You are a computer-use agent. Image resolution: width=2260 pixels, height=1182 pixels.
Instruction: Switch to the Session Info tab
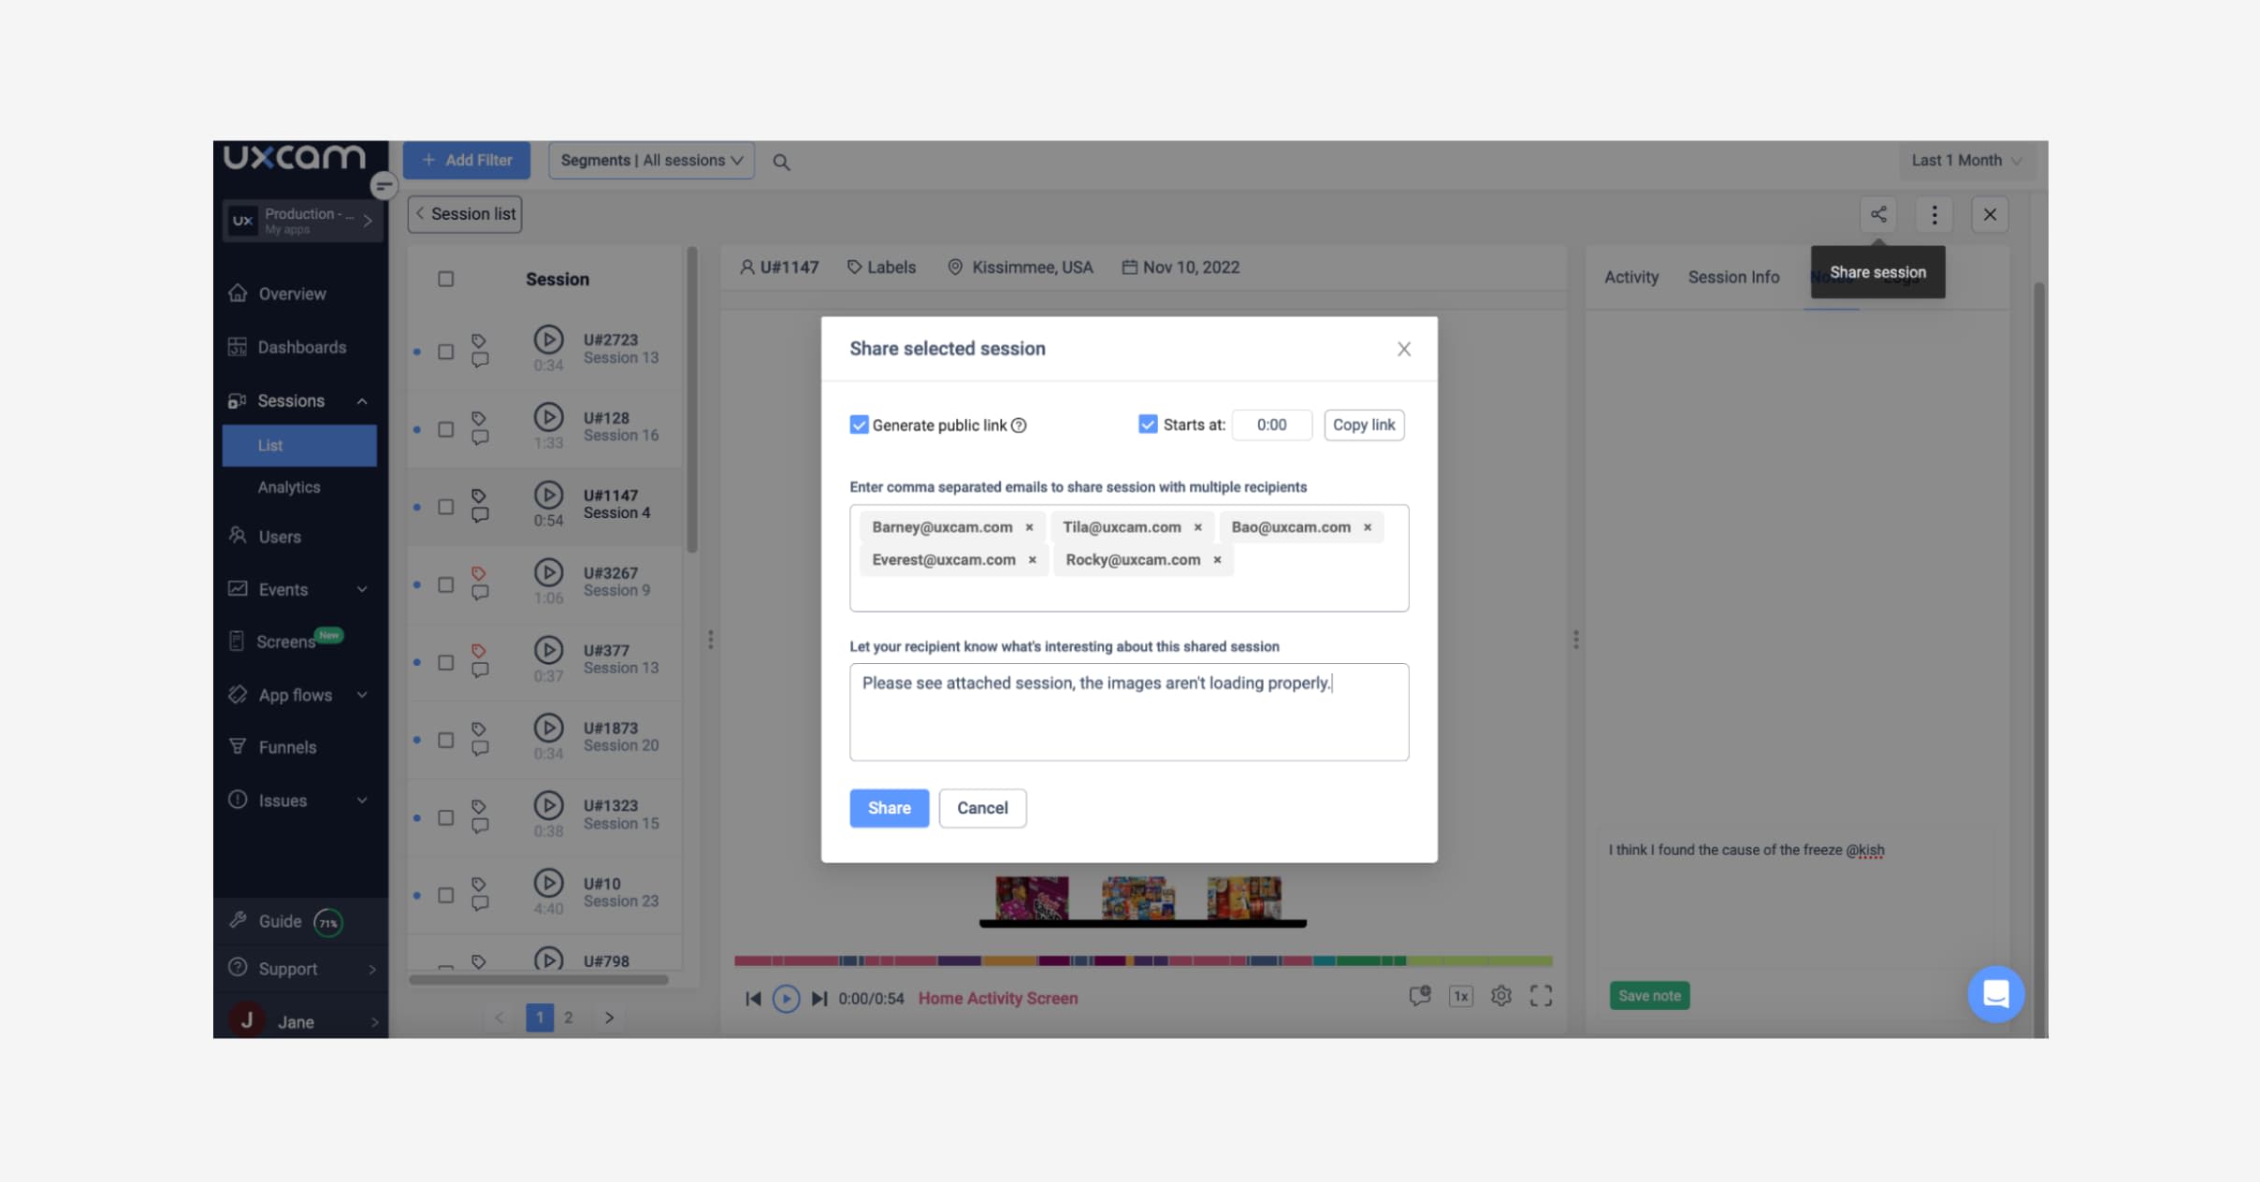(x=1732, y=277)
